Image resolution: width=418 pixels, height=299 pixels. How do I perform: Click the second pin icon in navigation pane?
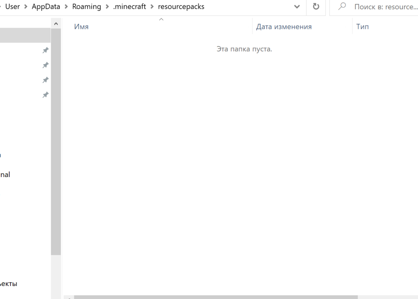(46, 65)
